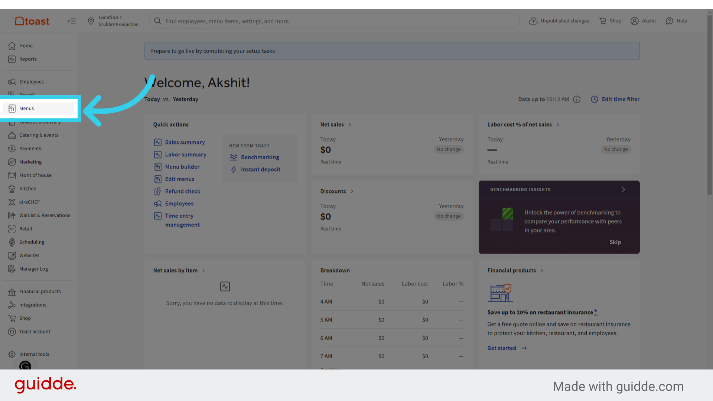Open the Shop cart icon in header

coord(602,21)
